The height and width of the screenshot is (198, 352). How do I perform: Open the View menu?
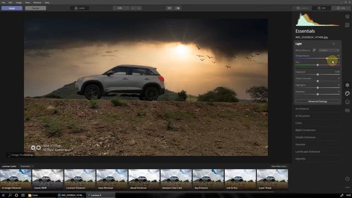point(28,2)
